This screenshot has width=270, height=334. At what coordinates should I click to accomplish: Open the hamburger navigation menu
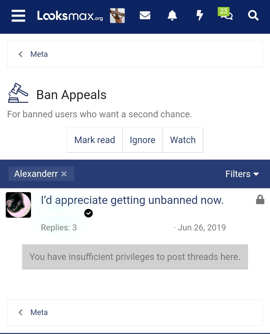[x=18, y=16]
